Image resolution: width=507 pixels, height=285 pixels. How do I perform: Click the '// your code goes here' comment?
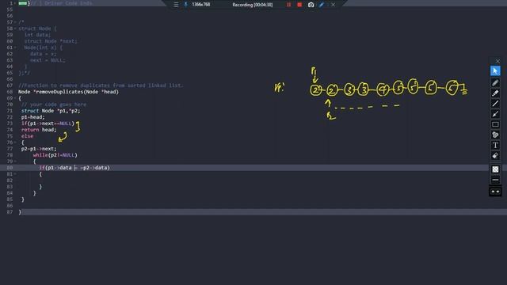[54, 104]
